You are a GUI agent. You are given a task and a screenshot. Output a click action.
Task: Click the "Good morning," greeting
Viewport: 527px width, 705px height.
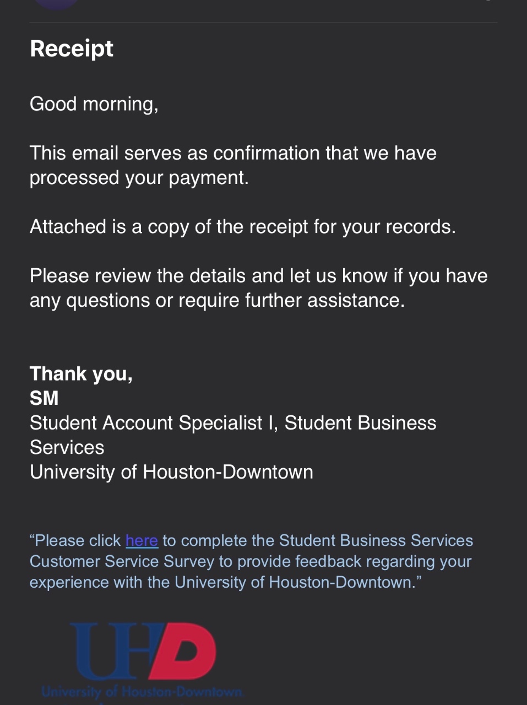94,104
